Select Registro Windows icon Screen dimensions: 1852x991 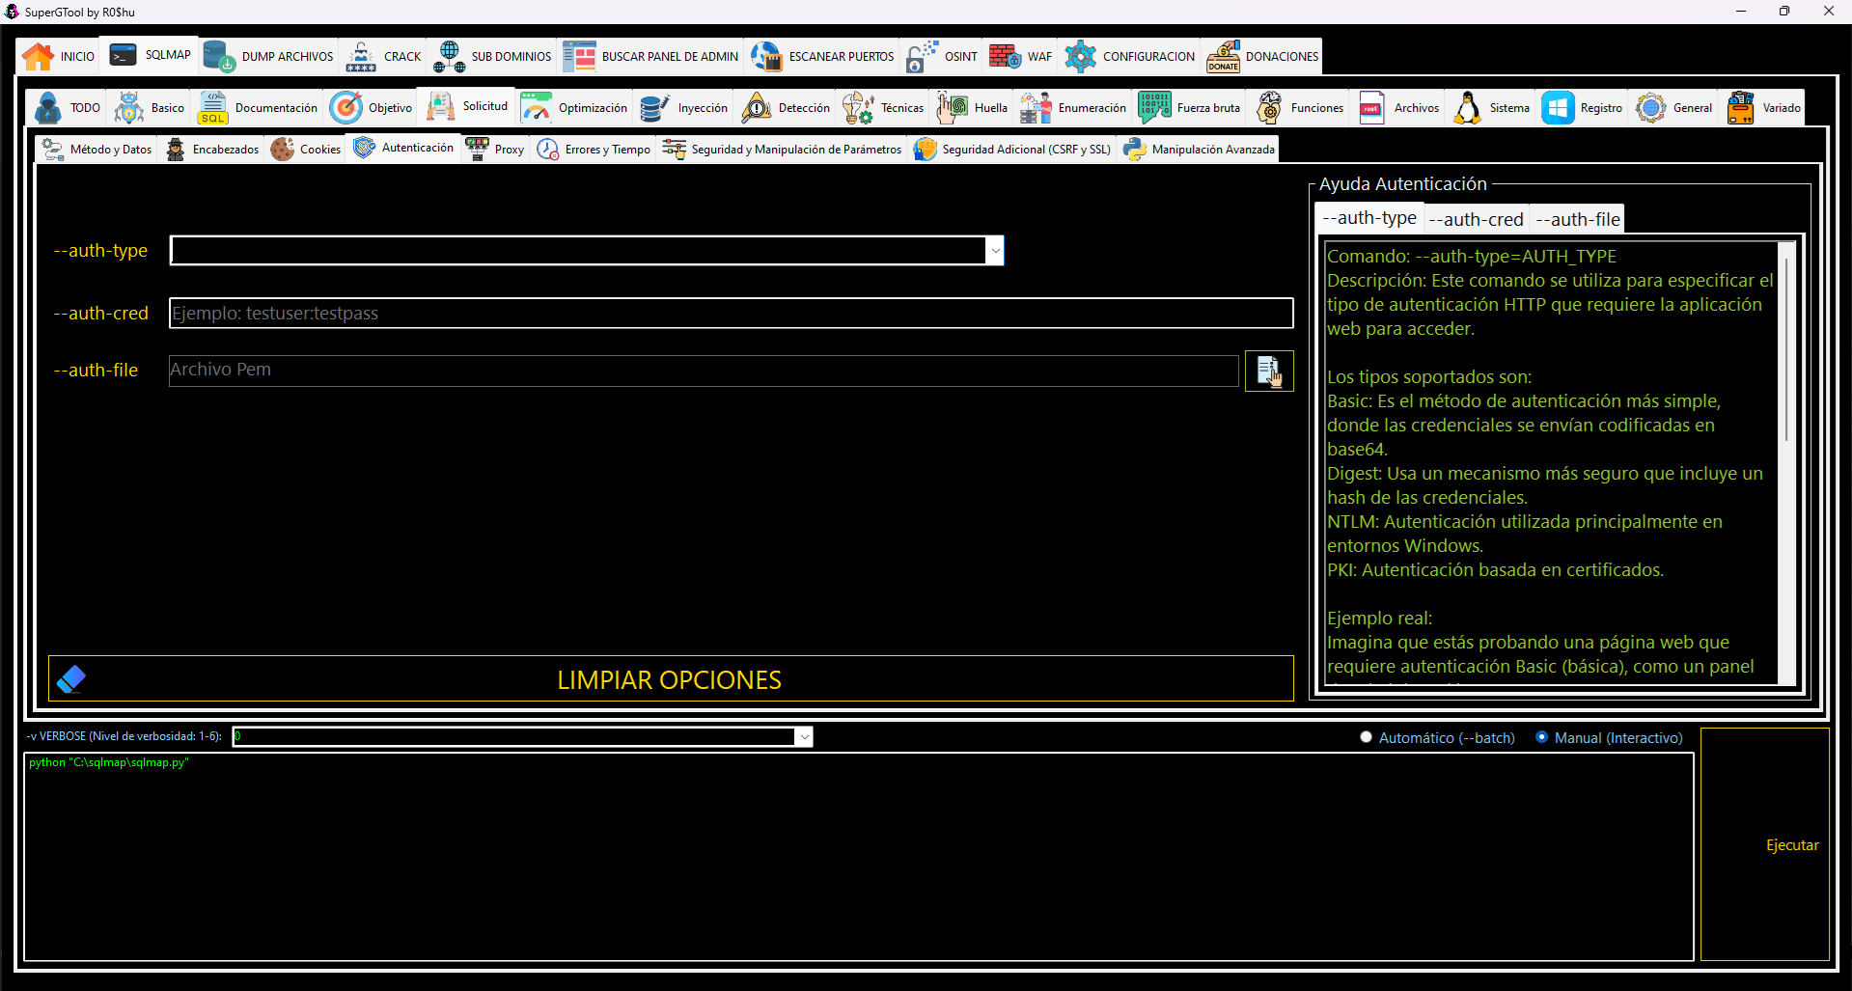tap(1559, 108)
